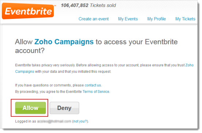Click the 'not you?' link
The image size is (202, 133).
(80, 121)
